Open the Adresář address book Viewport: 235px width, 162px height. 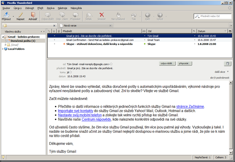click(x=33, y=16)
